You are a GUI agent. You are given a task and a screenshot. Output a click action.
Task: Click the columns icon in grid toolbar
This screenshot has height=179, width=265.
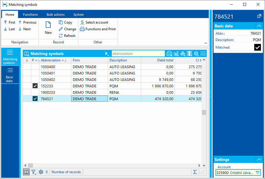pos(190,54)
